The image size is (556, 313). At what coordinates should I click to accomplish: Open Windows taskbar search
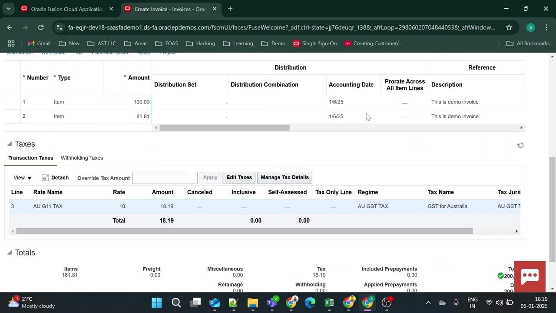pyautogui.click(x=176, y=303)
